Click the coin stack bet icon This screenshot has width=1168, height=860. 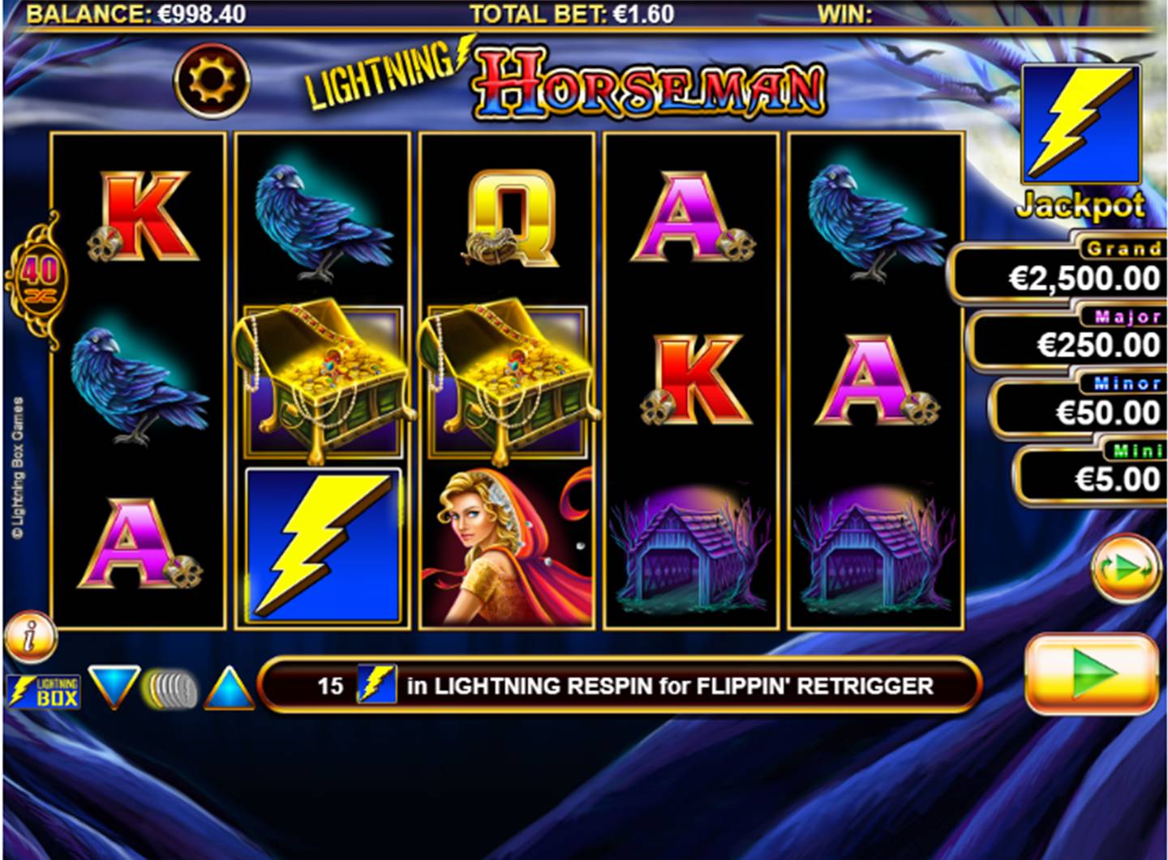click(x=171, y=689)
